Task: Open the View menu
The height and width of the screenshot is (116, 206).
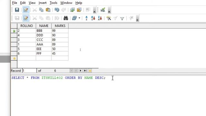Action: [x=32, y=3]
